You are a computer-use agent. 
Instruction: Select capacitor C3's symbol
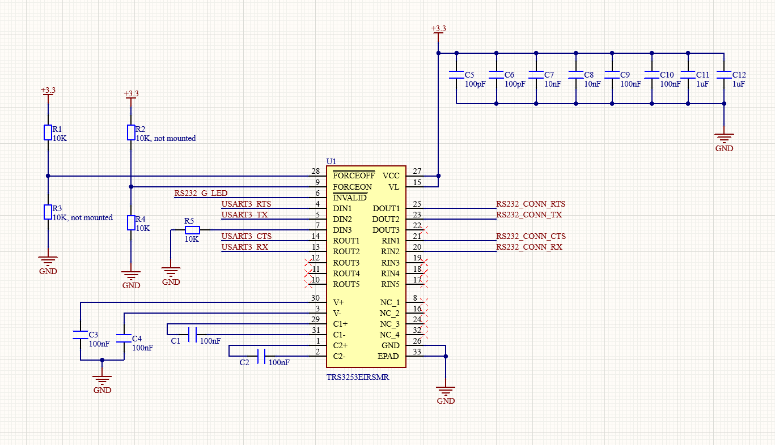(81, 335)
